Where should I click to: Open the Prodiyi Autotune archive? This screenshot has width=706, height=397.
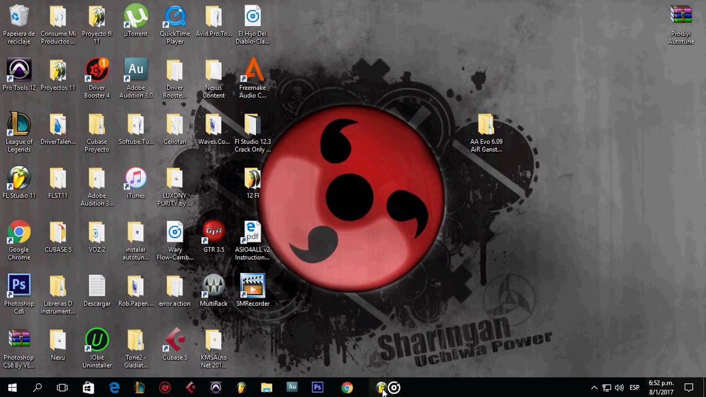tap(681, 26)
